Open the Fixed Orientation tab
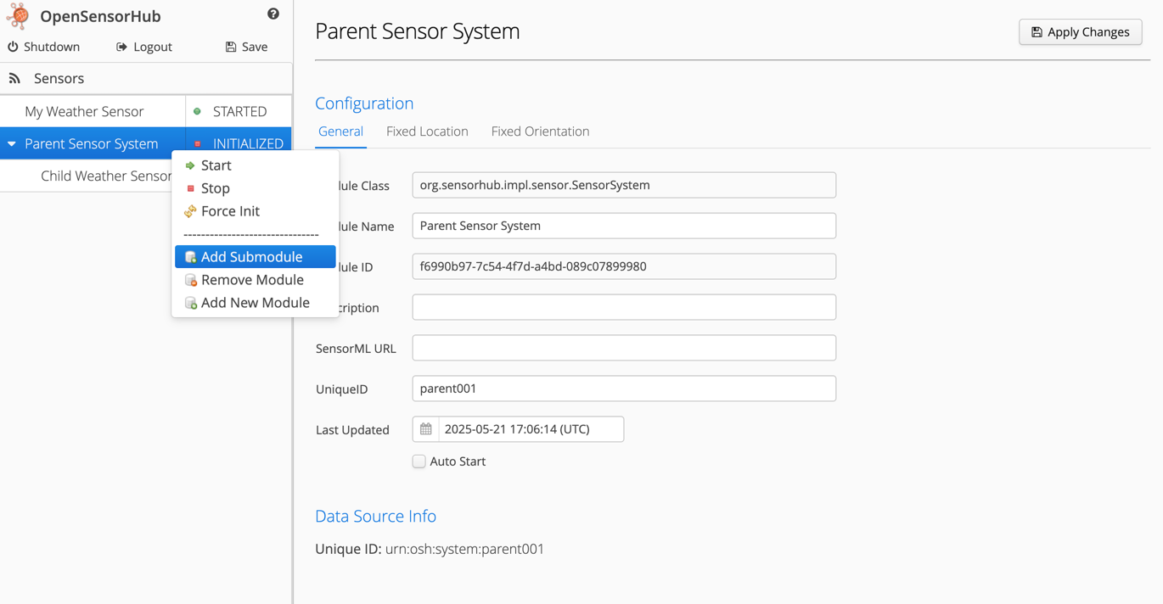The height and width of the screenshot is (604, 1163). pyautogui.click(x=540, y=131)
